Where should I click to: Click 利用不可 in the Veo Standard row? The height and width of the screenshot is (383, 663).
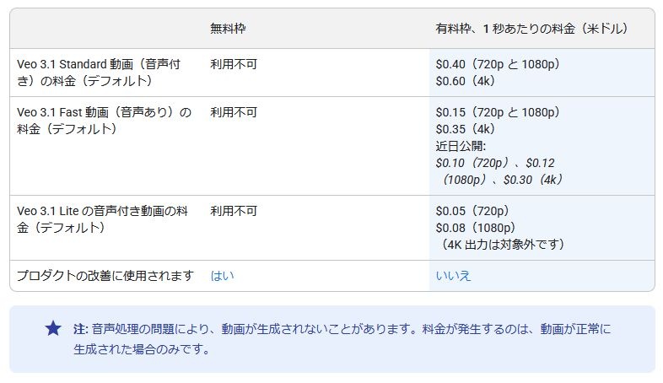click(234, 63)
